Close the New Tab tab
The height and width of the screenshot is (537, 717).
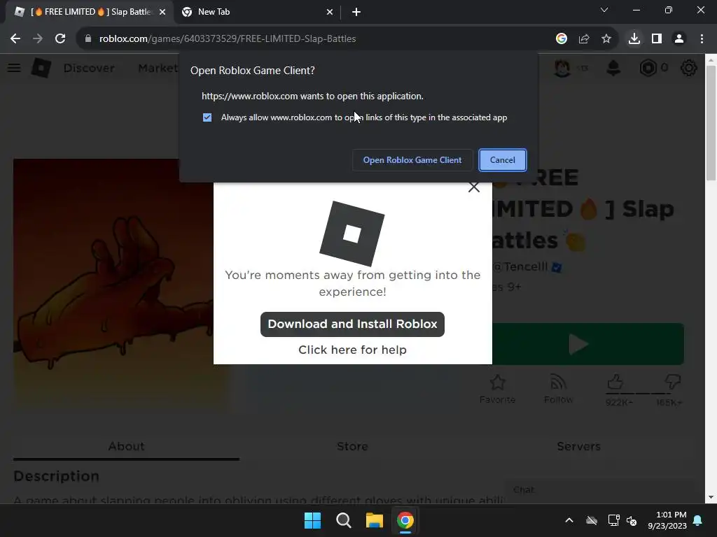pos(330,13)
